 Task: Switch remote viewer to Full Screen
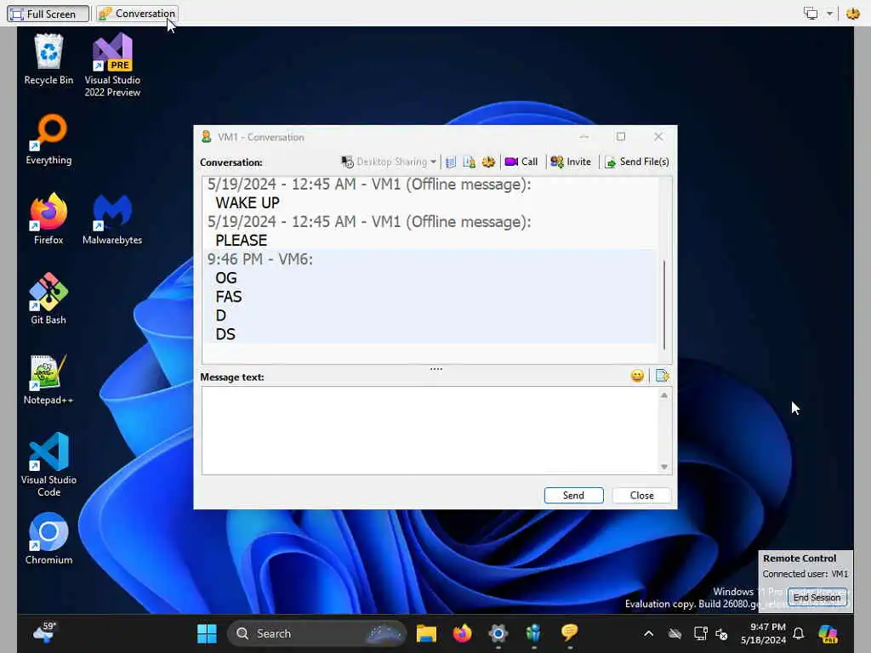[x=48, y=14]
